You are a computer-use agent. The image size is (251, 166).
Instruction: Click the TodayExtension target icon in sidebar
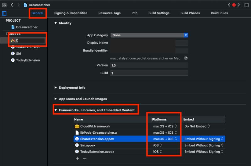(13, 60)
